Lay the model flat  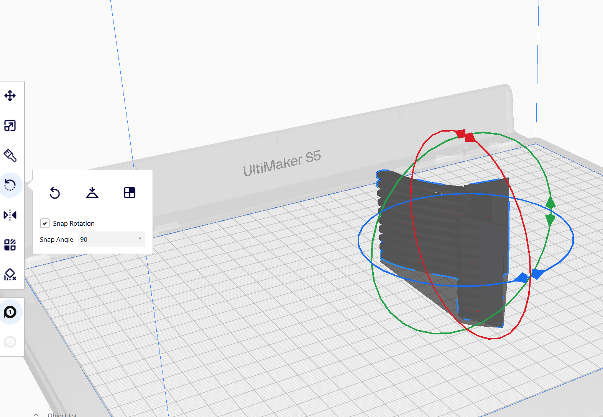(x=92, y=193)
